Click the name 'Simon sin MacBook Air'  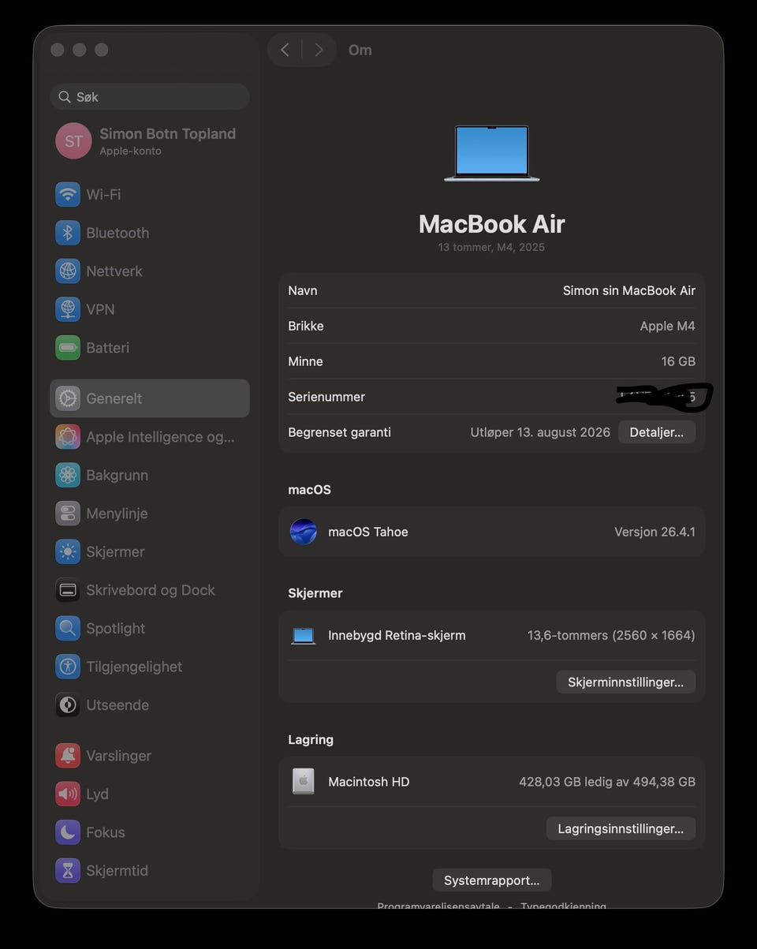click(629, 290)
